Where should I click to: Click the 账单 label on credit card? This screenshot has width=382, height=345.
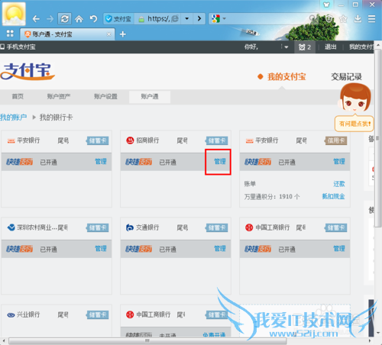(250, 184)
